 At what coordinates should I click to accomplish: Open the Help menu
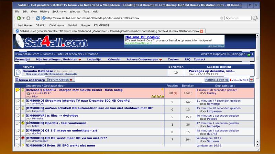96,12
